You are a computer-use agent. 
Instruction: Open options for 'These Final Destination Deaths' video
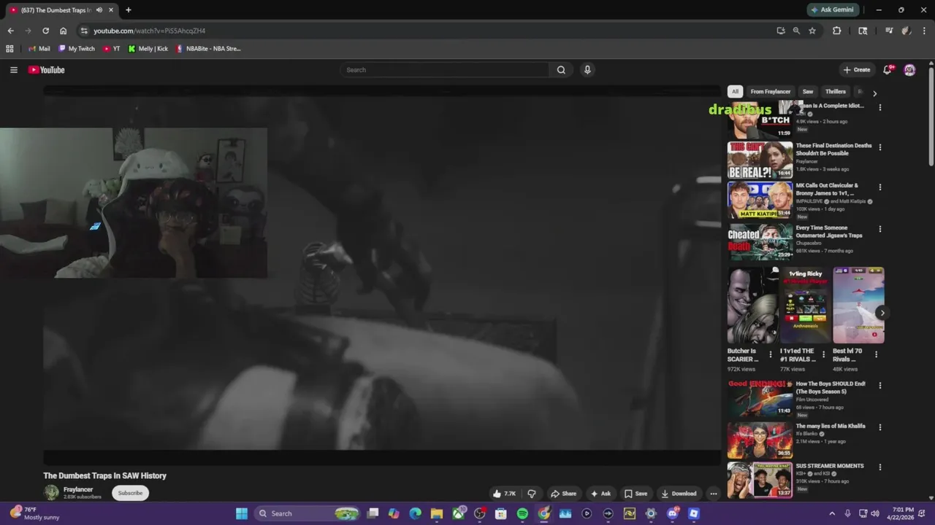(x=879, y=147)
